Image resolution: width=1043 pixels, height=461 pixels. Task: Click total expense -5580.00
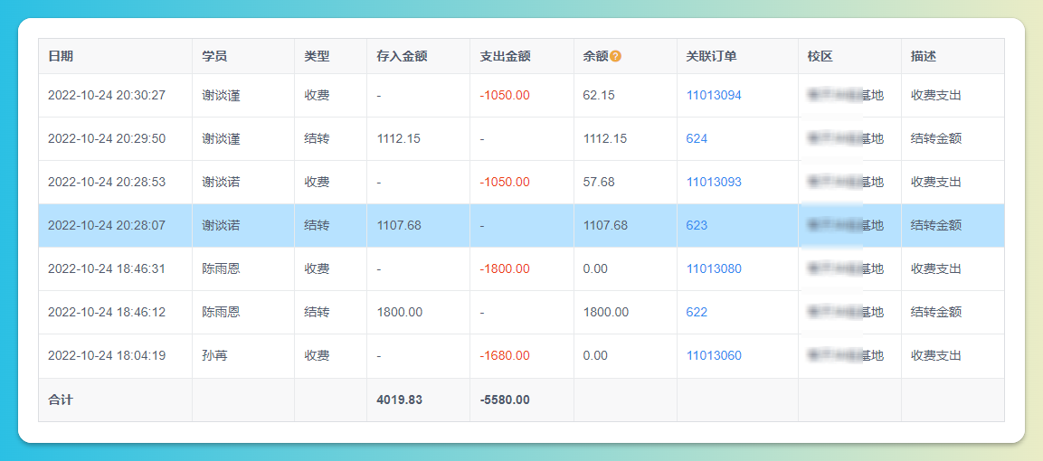pyautogui.click(x=505, y=400)
